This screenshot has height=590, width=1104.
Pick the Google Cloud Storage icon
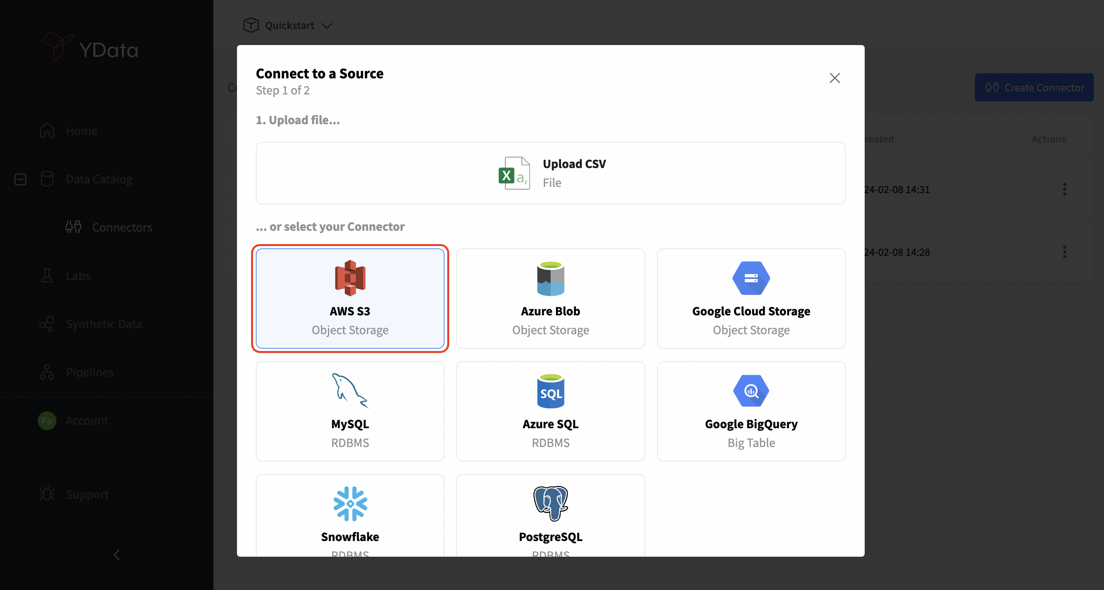pos(751,278)
